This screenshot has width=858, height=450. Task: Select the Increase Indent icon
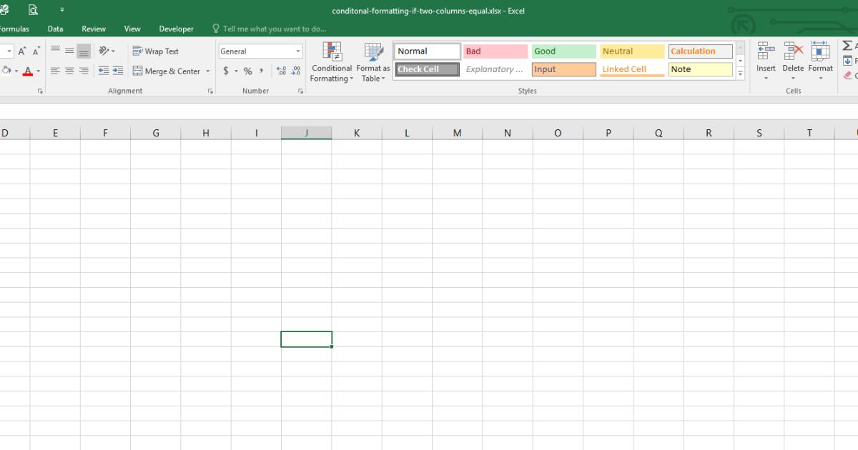119,71
